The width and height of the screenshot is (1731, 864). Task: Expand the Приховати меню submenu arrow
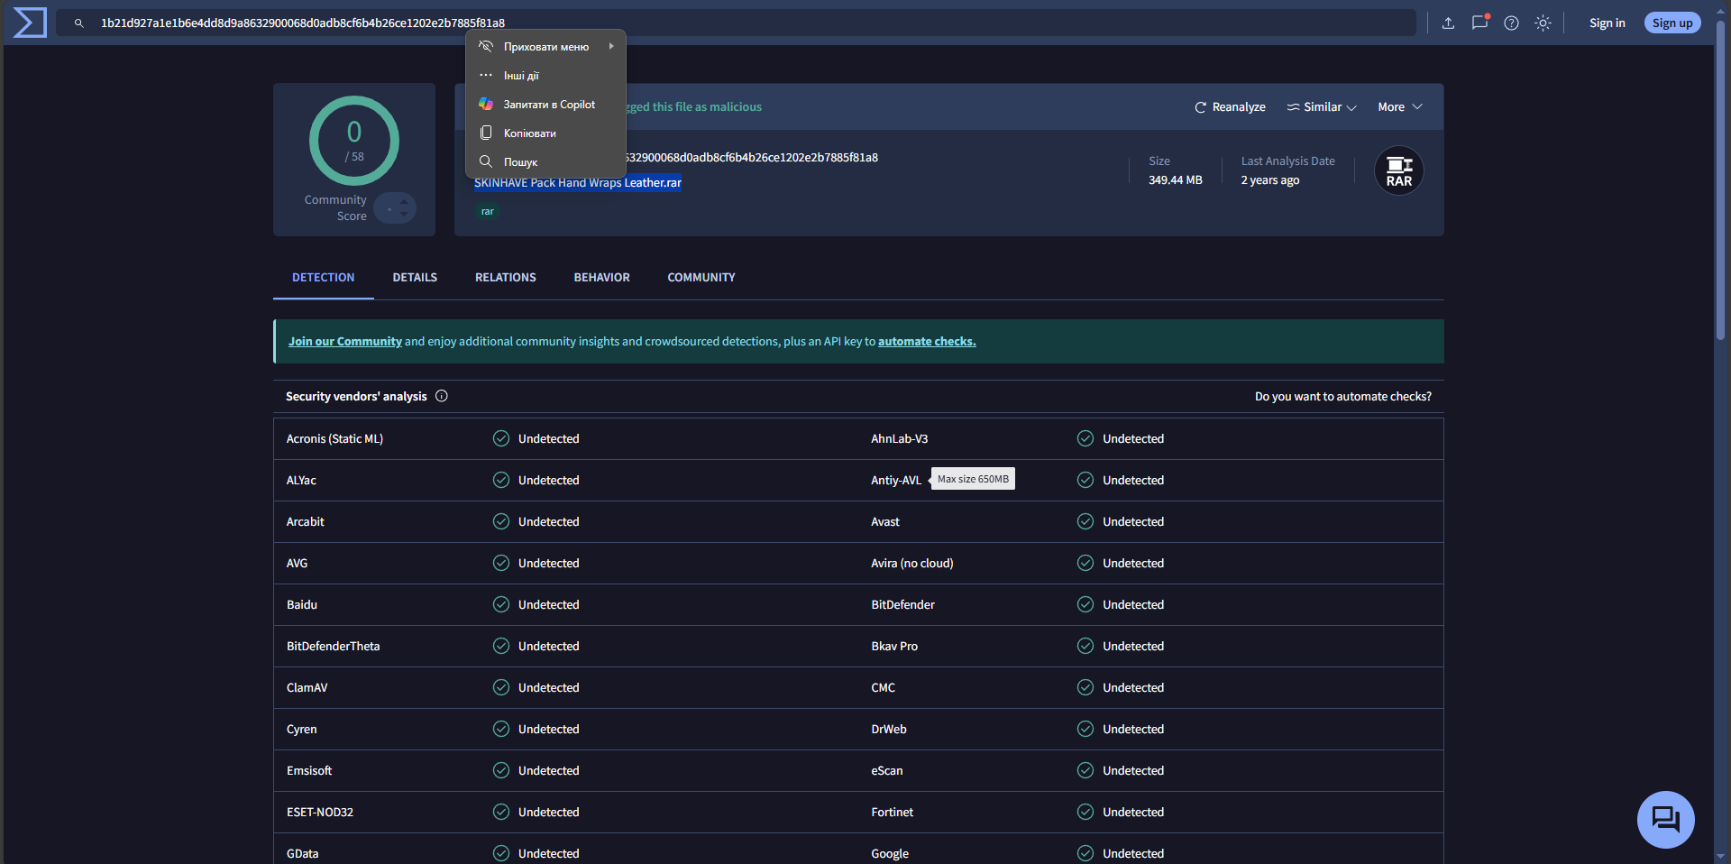tap(611, 47)
